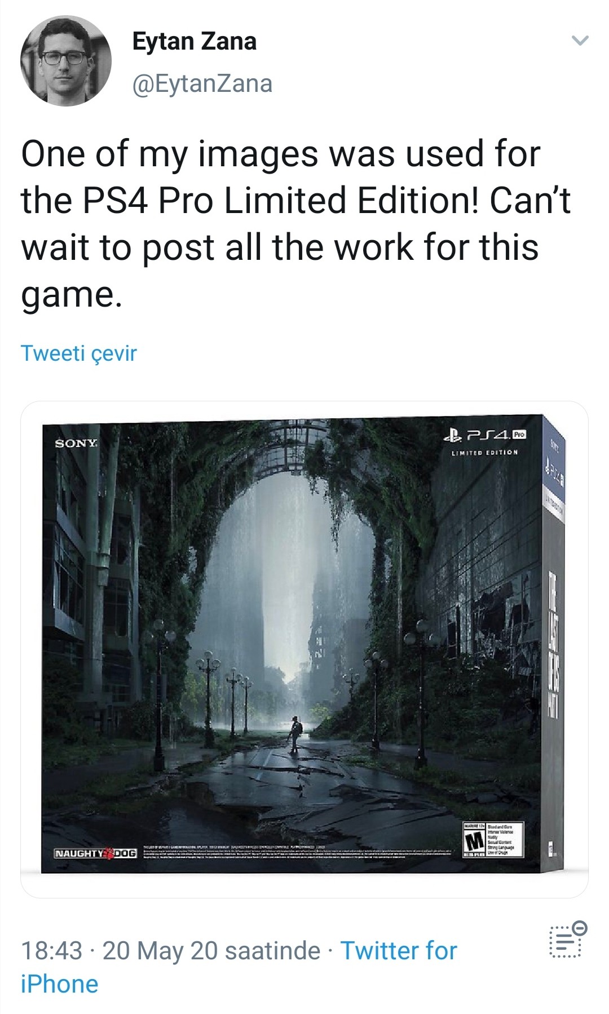Open the Twitter for iPhone source link

[x=239, y=967]
